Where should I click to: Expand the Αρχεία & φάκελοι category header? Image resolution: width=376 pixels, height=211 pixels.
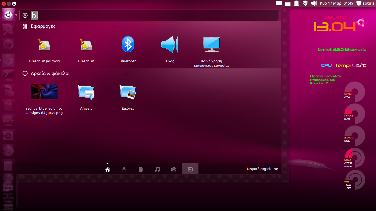(50, 74)
